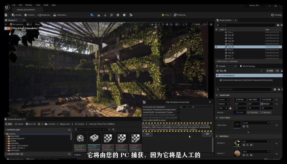Open Settings in the top-right toolbar
The image size is (287, 164).
coord(276,15)
